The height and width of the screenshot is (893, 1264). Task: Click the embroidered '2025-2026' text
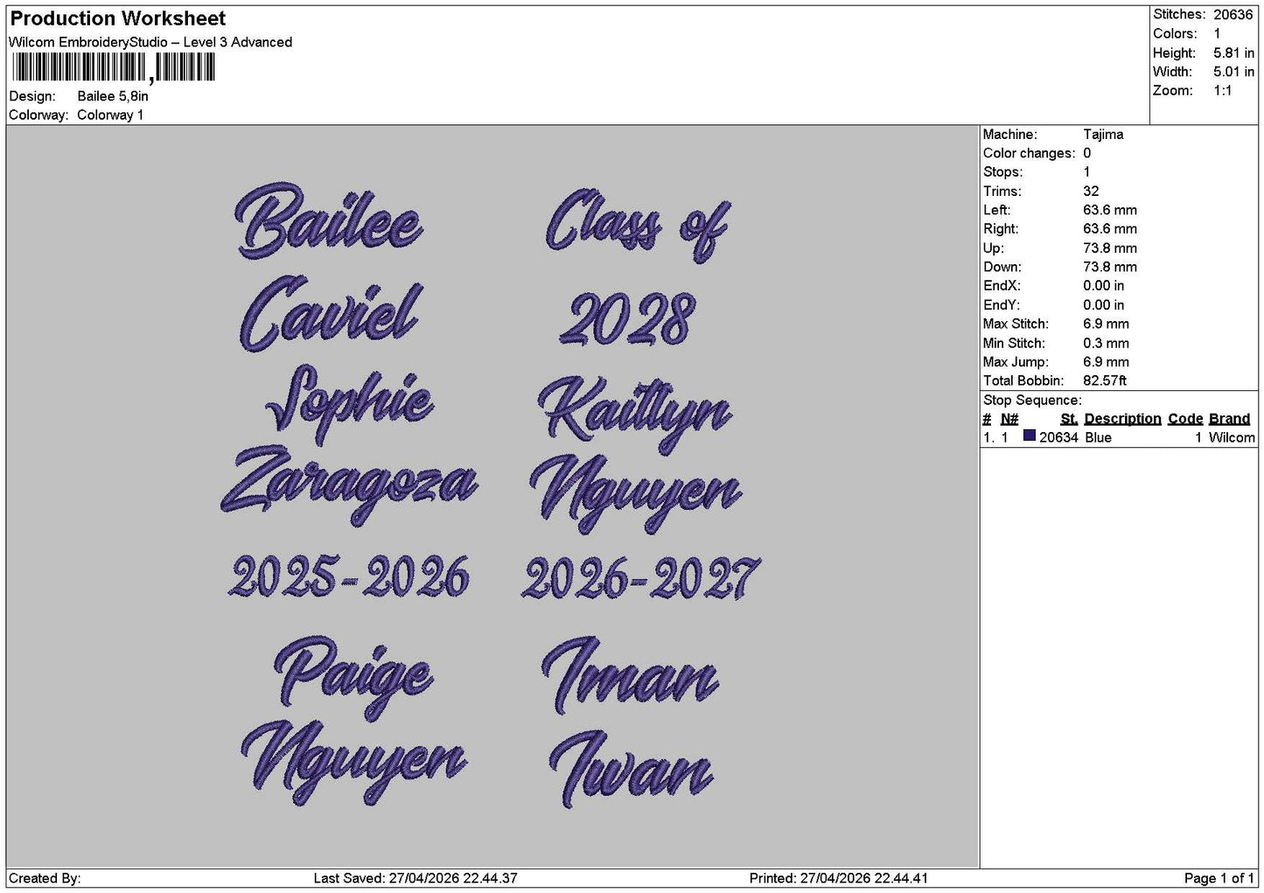click(349, 577)
